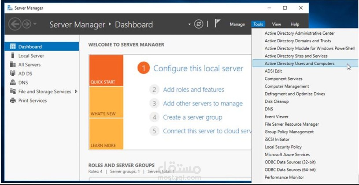Open Active Directory Domains and Trusts
Screen dimensions: 359x185
298,41
